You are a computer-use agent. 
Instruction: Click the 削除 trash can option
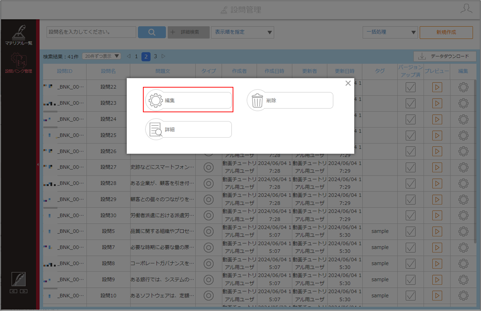(x=290, y=100)
